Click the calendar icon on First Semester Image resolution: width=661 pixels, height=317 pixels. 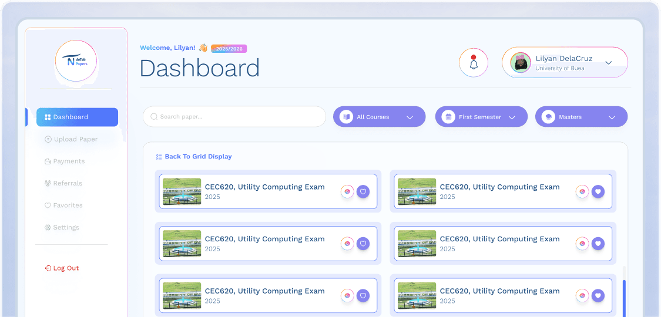click(x=448, y=117)
